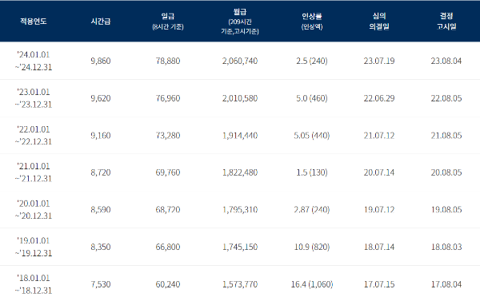Select daily wage value 78,880
480x301 pixels.
click(x=168, y=61)
